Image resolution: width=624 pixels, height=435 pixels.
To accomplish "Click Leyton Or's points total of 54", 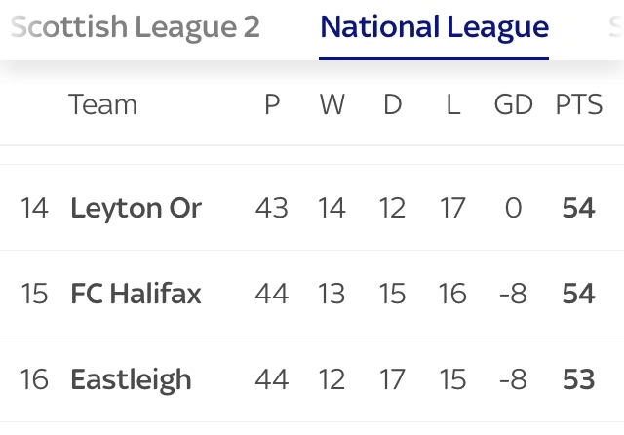I will point(579,208).
